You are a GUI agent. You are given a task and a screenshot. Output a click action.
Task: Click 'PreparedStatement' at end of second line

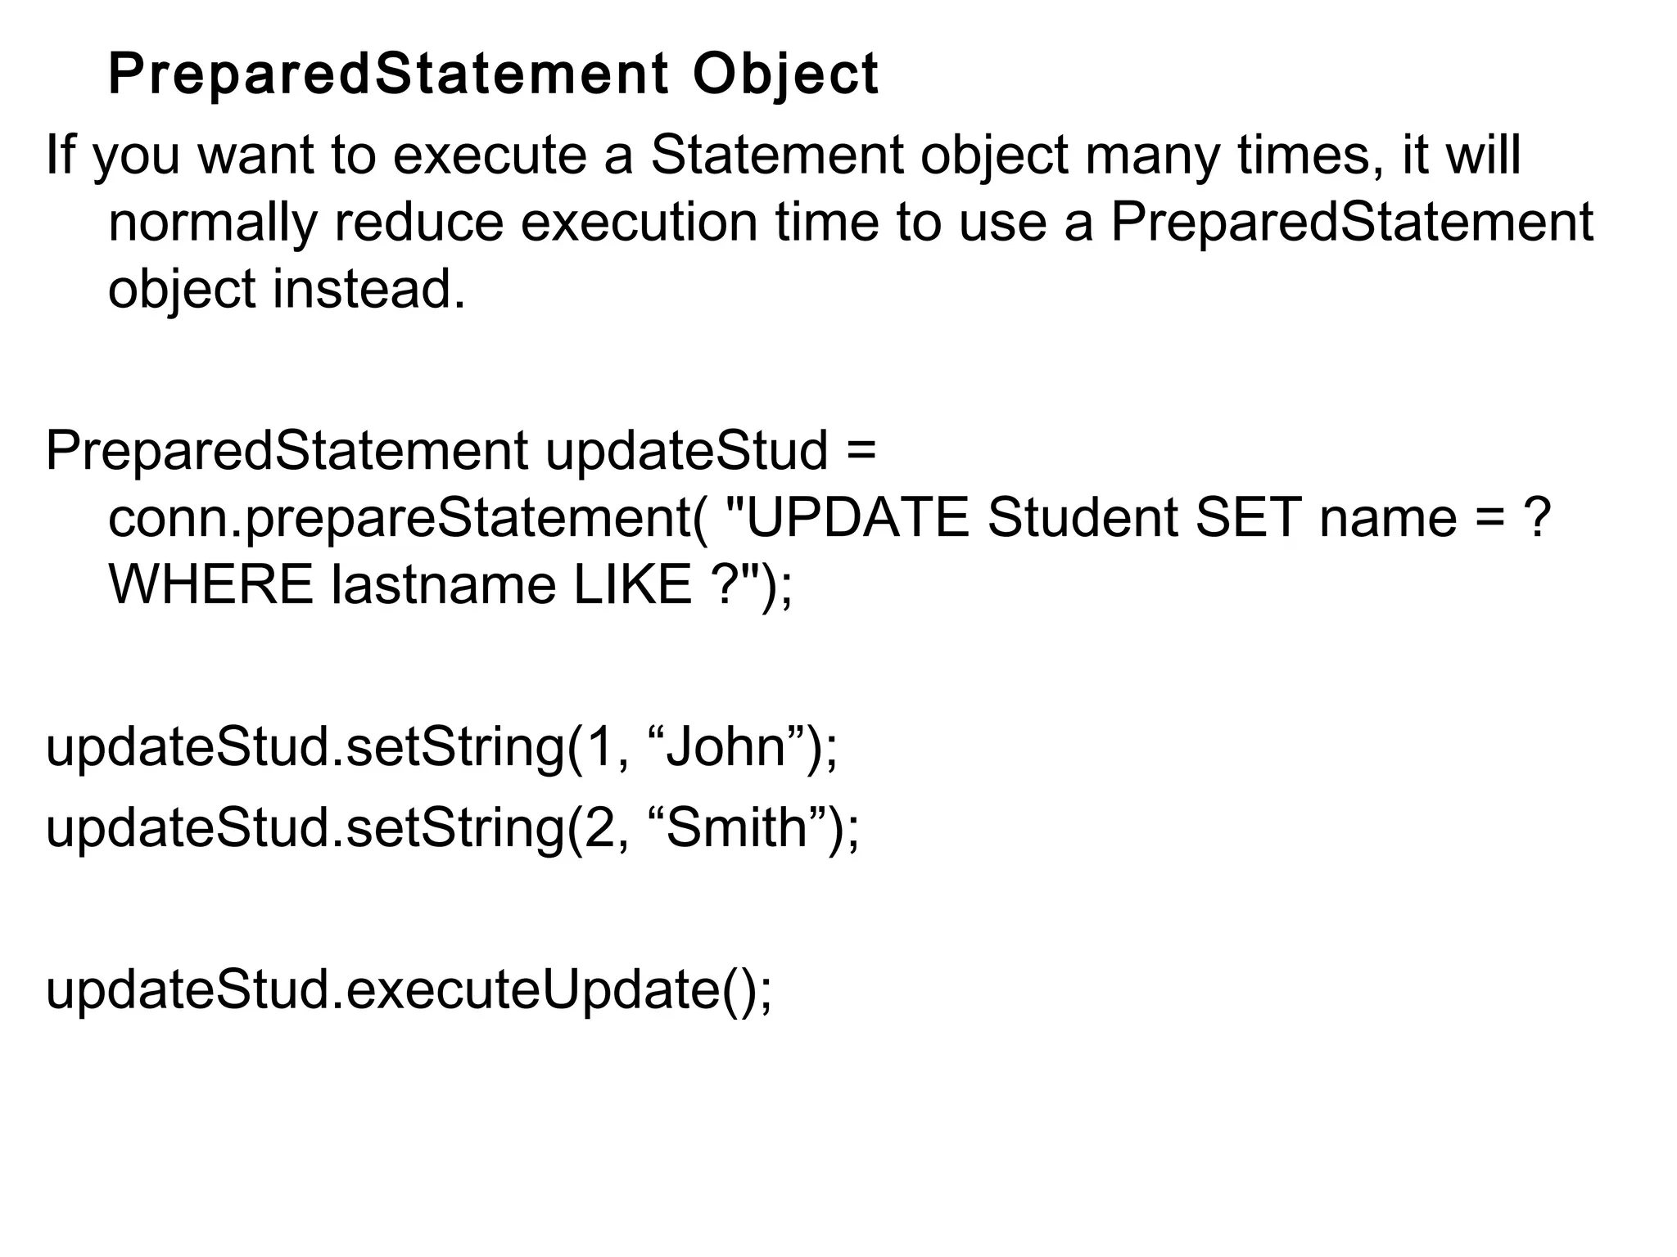point(1351,222)
